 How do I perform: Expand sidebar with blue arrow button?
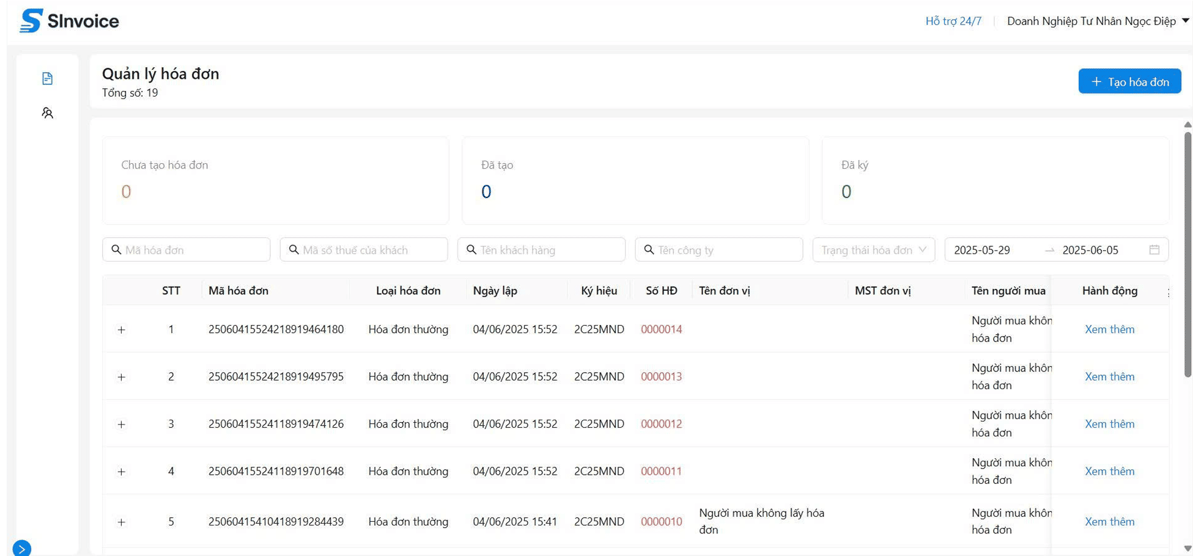coord(21,548)
